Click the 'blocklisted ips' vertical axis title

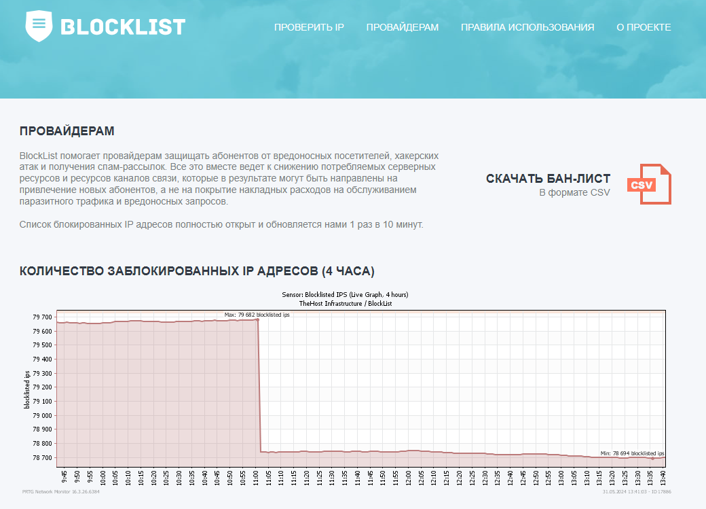tap(27, 389)
